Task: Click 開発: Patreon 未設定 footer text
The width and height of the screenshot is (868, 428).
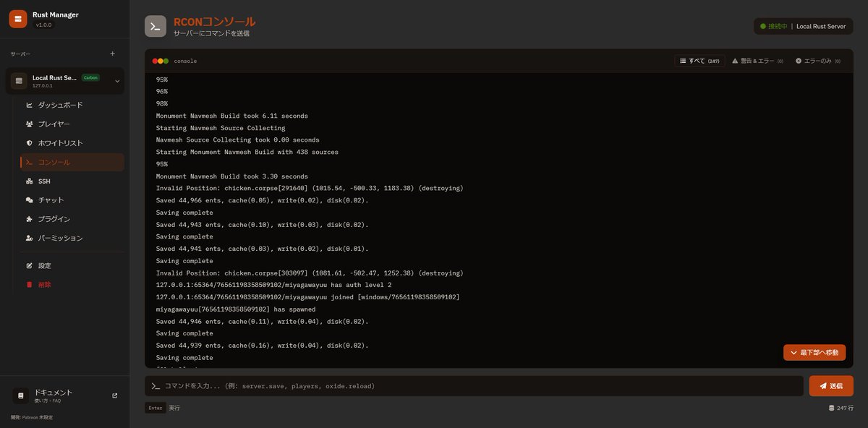Action: coord(32,417)
